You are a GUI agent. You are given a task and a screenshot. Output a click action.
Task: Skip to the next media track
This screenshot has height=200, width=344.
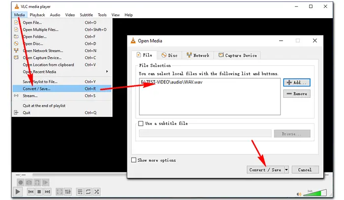point(47,192)
